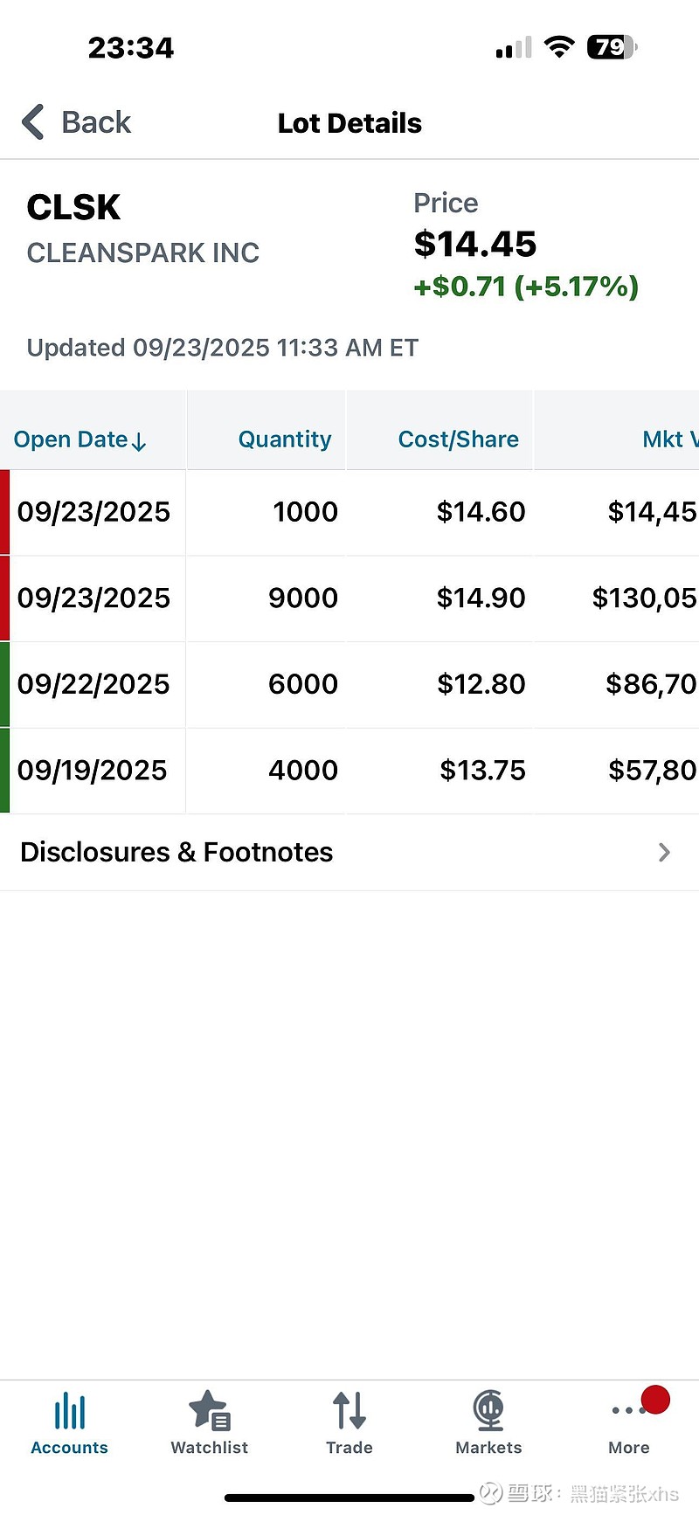Switch to the Markets tab label
This screenshot has width=699, height=1515.
click(488, 1448)
